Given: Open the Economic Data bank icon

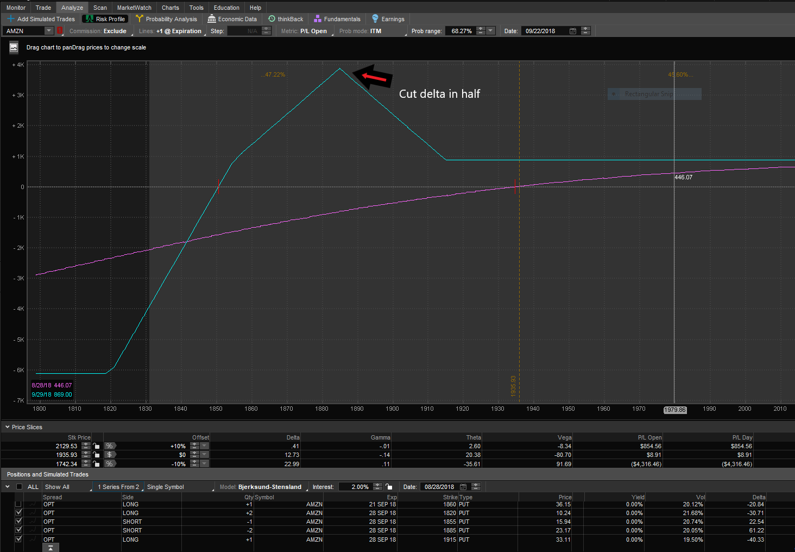Looking at the screenshot, I should coord(212,19).
